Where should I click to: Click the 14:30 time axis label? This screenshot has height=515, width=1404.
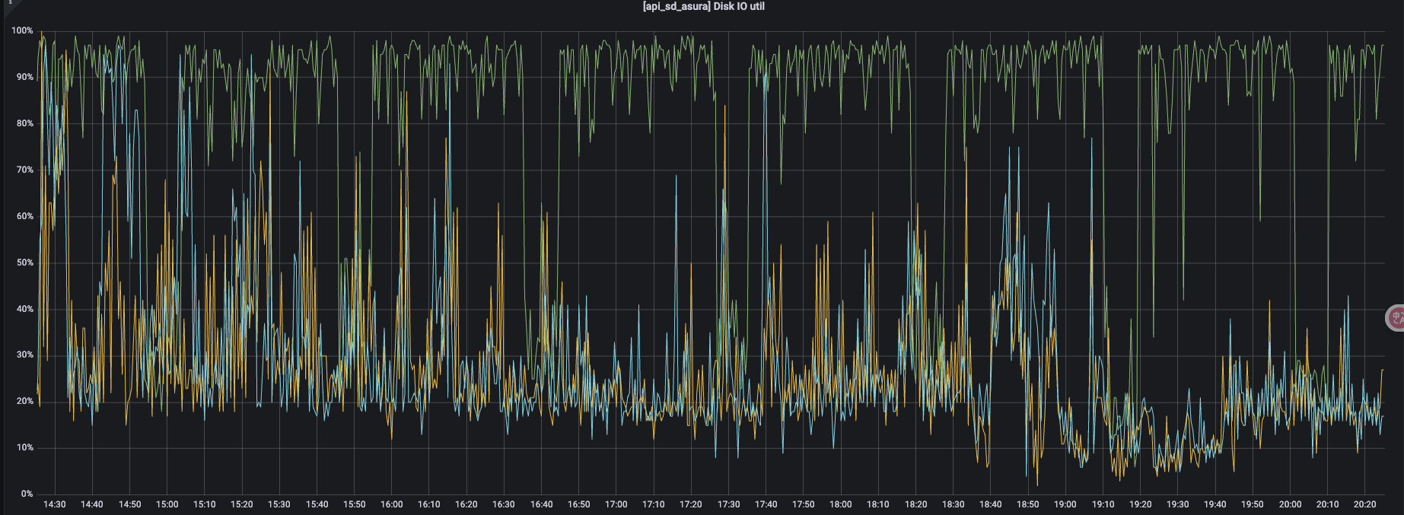[x=55, y=505]
